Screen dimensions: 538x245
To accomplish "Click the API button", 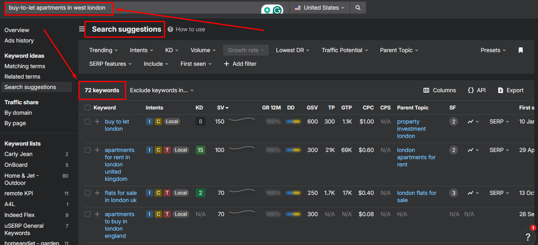I will (477, 90).
